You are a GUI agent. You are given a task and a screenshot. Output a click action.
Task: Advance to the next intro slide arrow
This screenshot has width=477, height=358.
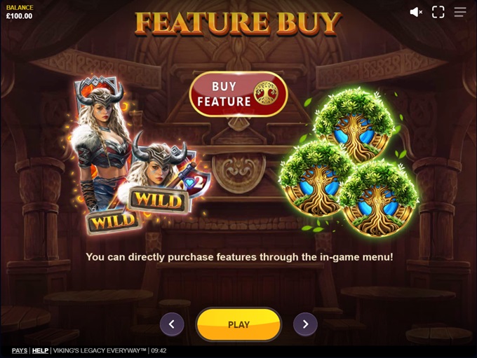[x=305, y=324]
